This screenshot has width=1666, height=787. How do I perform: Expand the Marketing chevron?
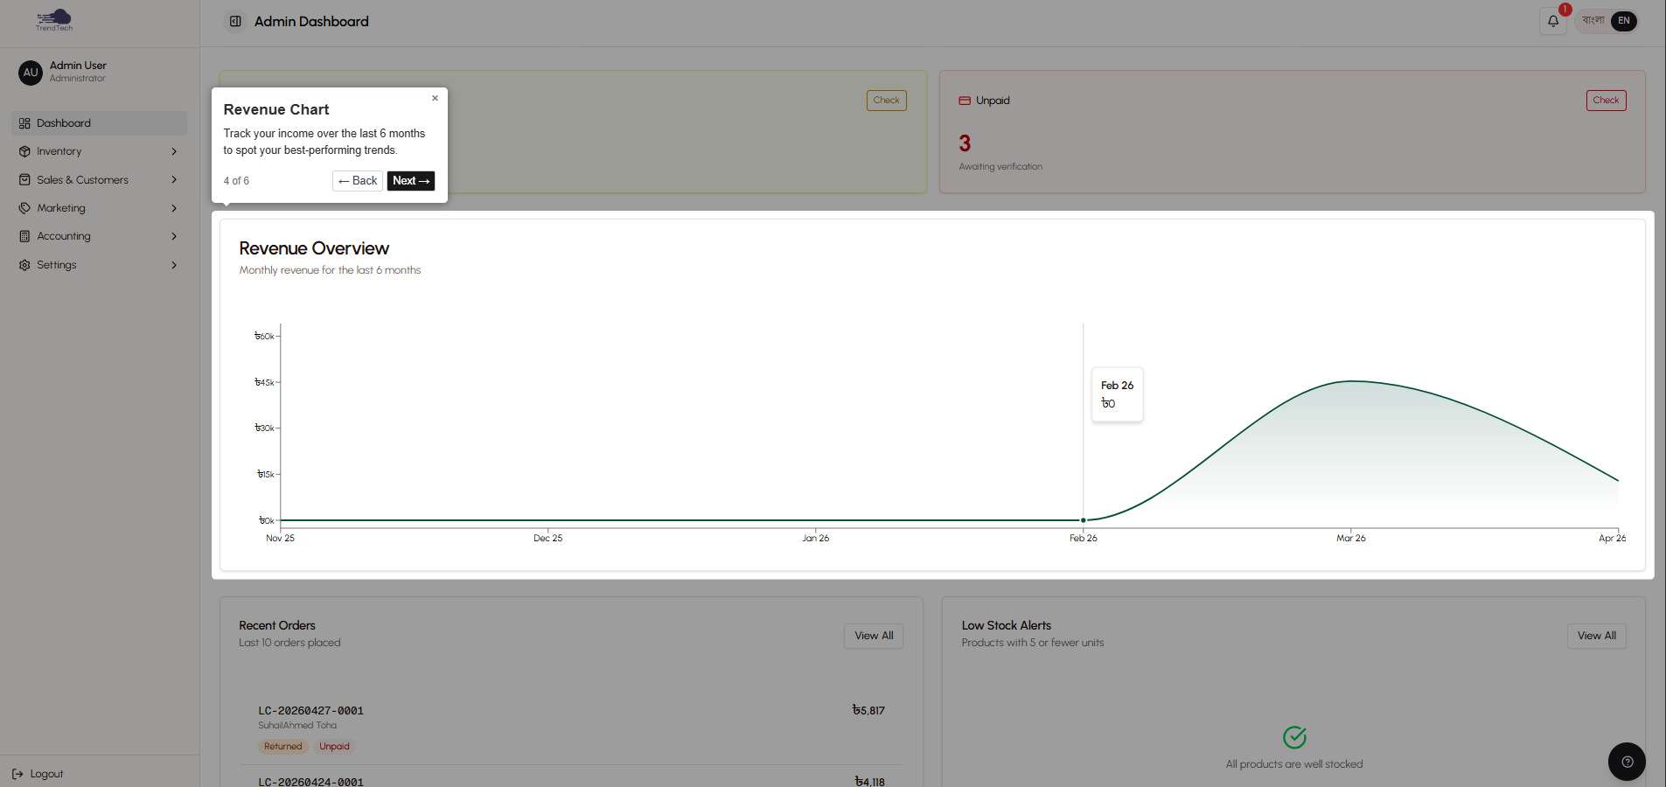coord(174,208)
